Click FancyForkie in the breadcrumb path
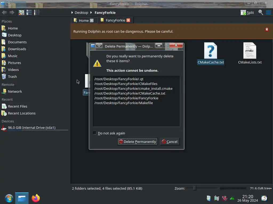This screenshot has width=273, height=204. coord(105,13)
